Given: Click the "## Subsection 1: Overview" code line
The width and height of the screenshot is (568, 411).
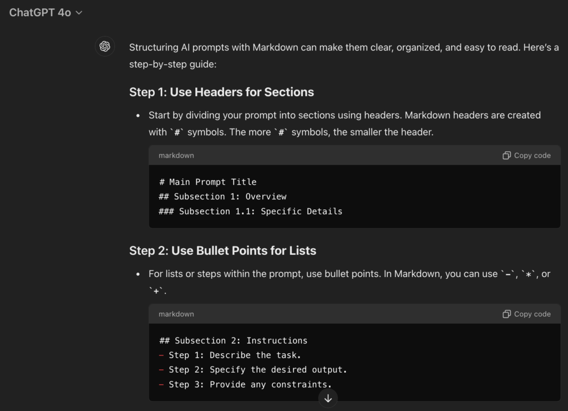Looking at the screenshot, I should pos(222,196).
